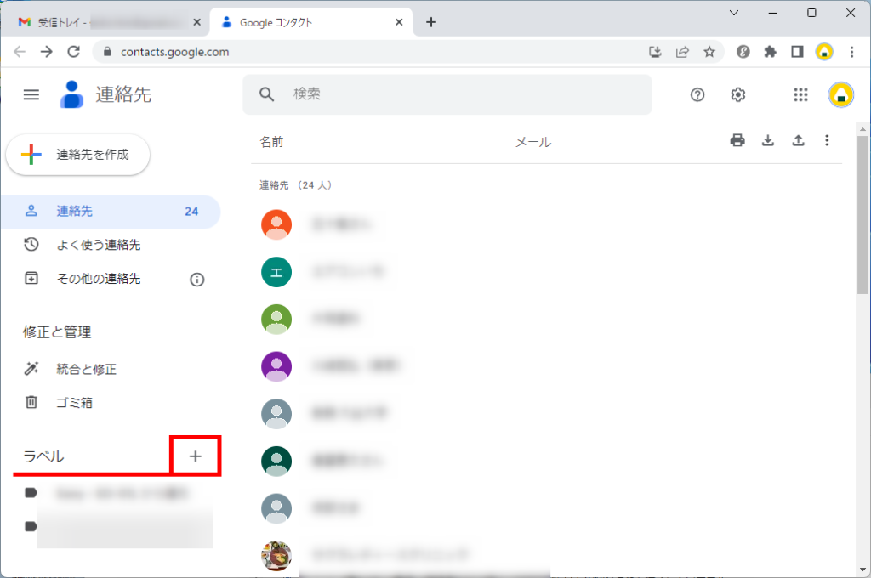Open the ゴミ箱 trash item
This screenshot has height=578, width=871.
pyautogui.click(x=74, y=402)
